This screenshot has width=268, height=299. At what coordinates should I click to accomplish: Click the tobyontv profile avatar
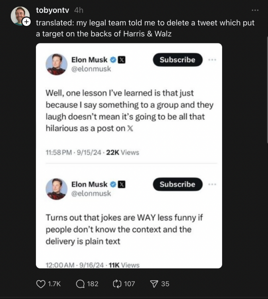point(20,16)
